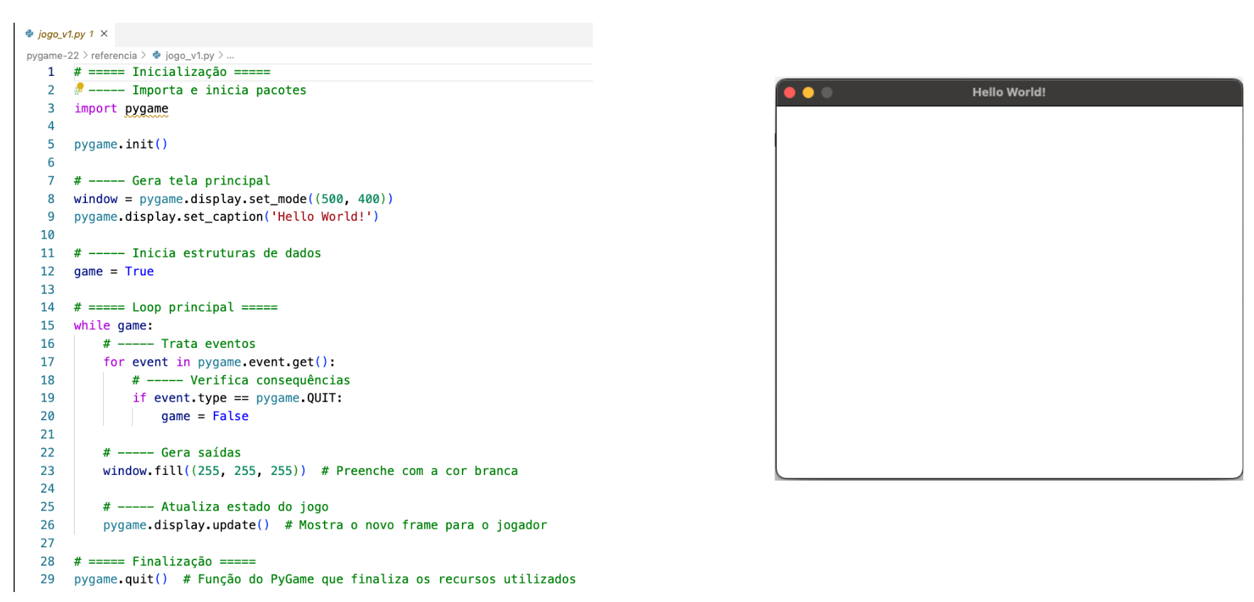Viewport: 1254px width, 602px height.
Task: Open the pygame-22 breadcrumb folder
Action: 53,55
